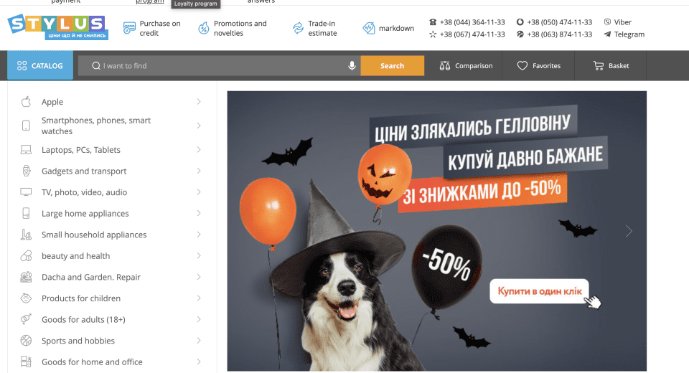Click the Basket cart icon
Screen dimensions: 689x373
click(599, 66)
